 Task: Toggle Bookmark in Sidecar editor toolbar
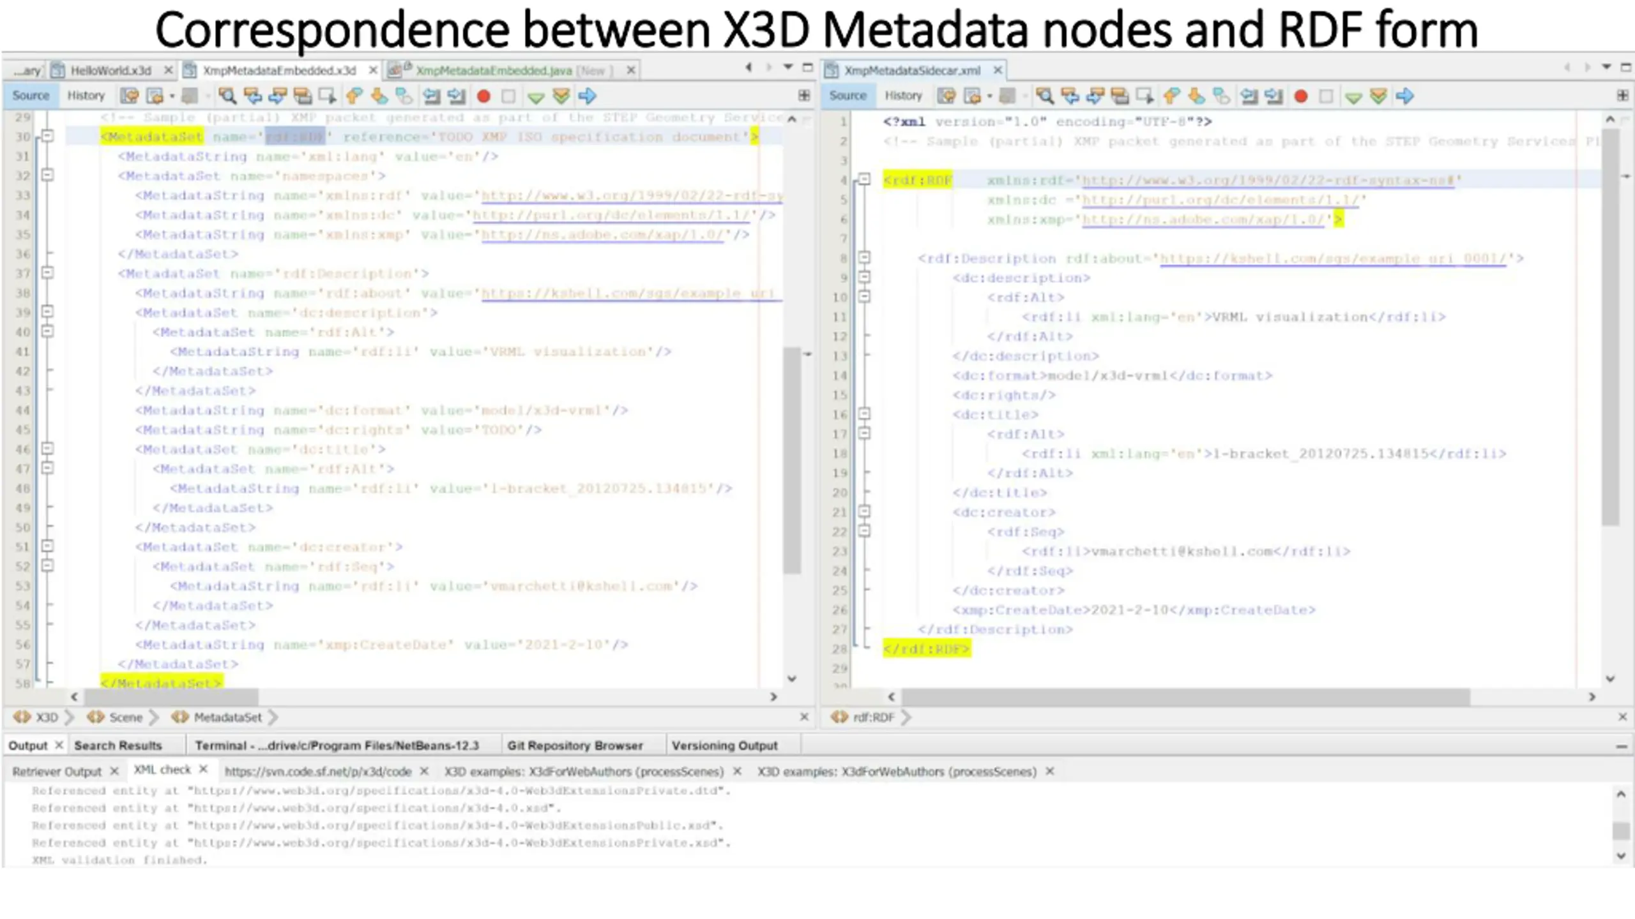[1222, 96]
